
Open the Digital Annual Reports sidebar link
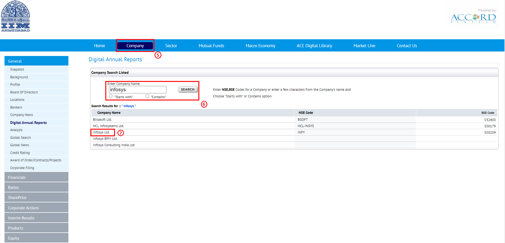coord(28,123)
